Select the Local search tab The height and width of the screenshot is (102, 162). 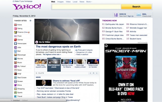(x=75, y=2)
